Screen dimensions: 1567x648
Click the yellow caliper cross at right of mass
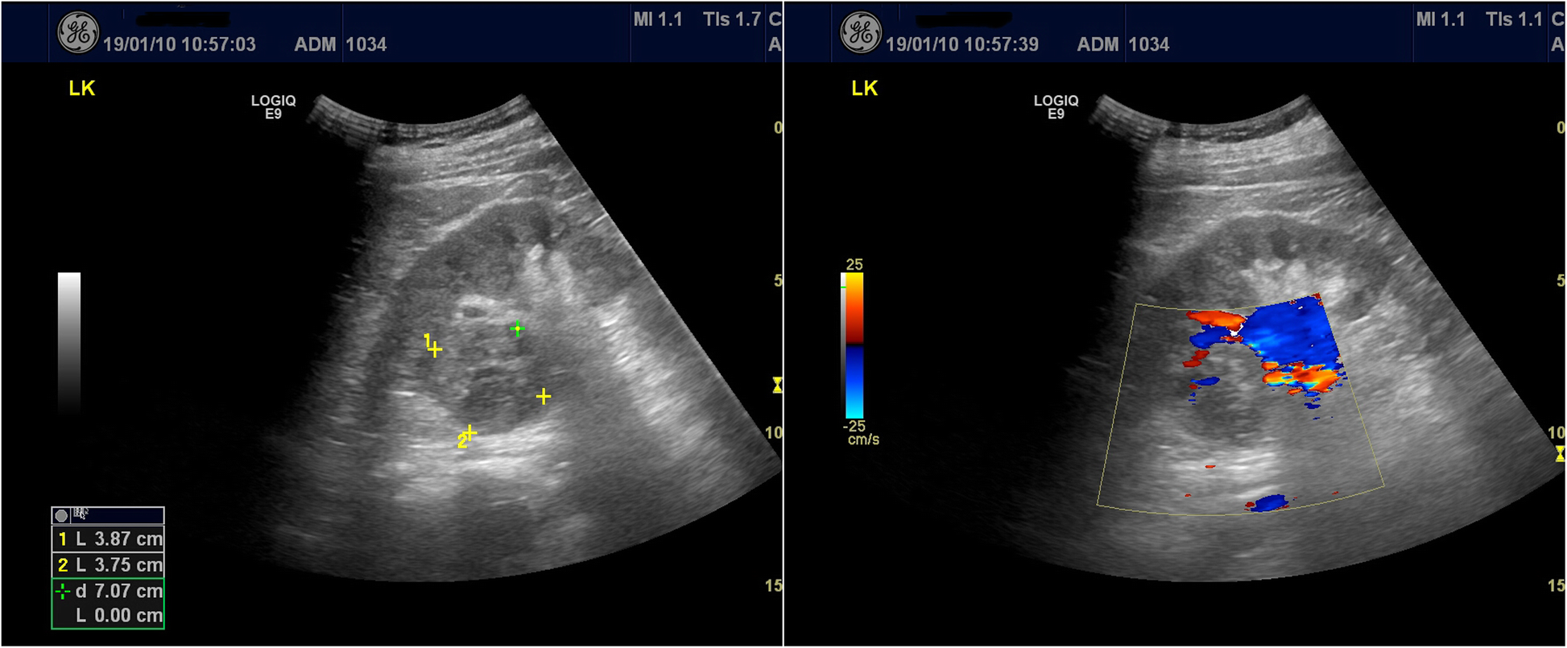(544, 396)
